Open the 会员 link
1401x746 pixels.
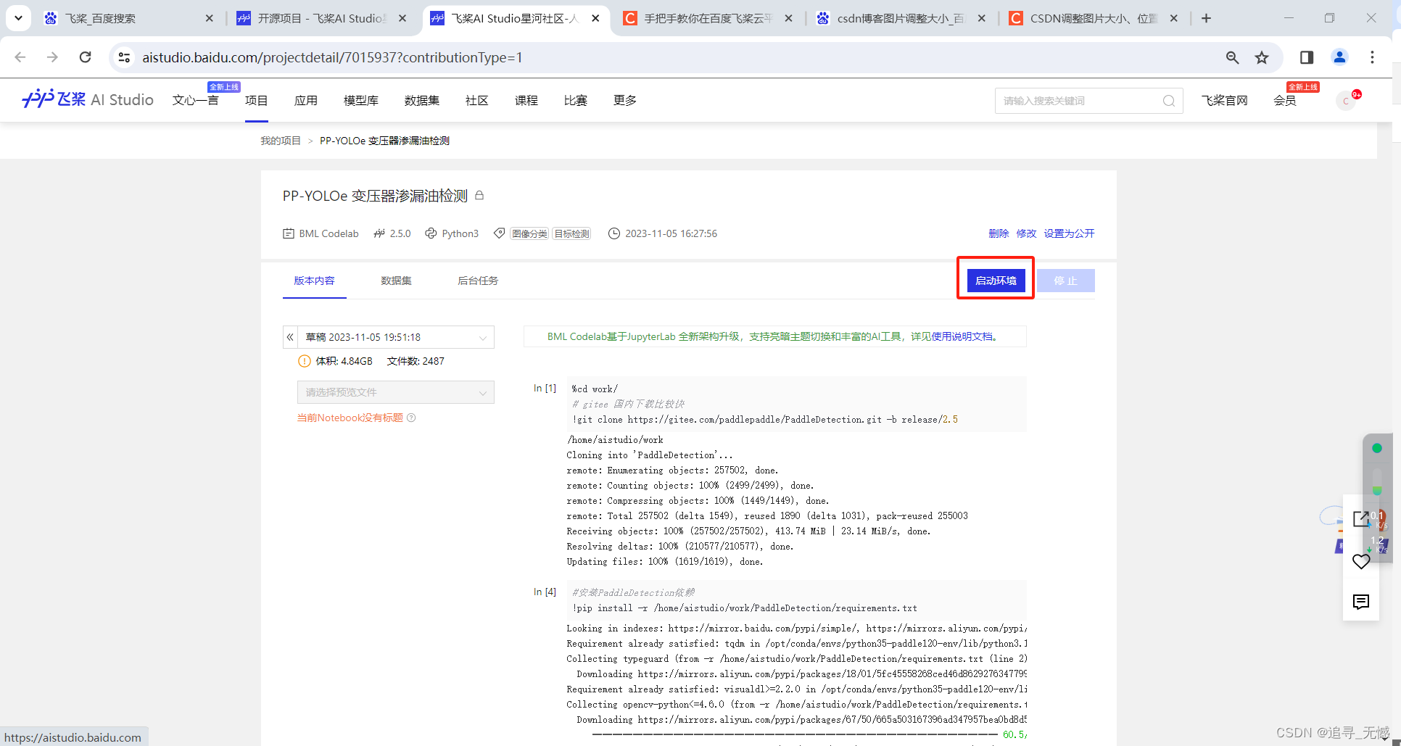click(x=1284, y=101)
